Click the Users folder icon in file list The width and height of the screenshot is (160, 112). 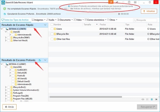pos(55,29)
